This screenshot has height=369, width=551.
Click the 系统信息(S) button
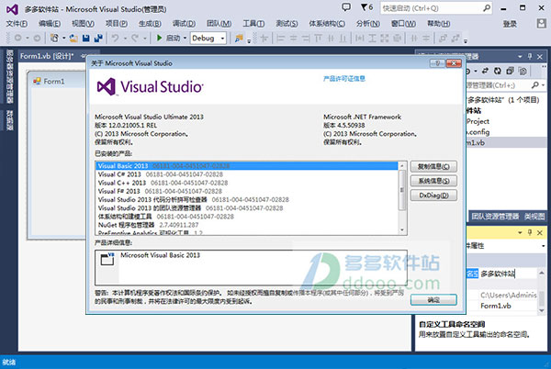point(433,181)
